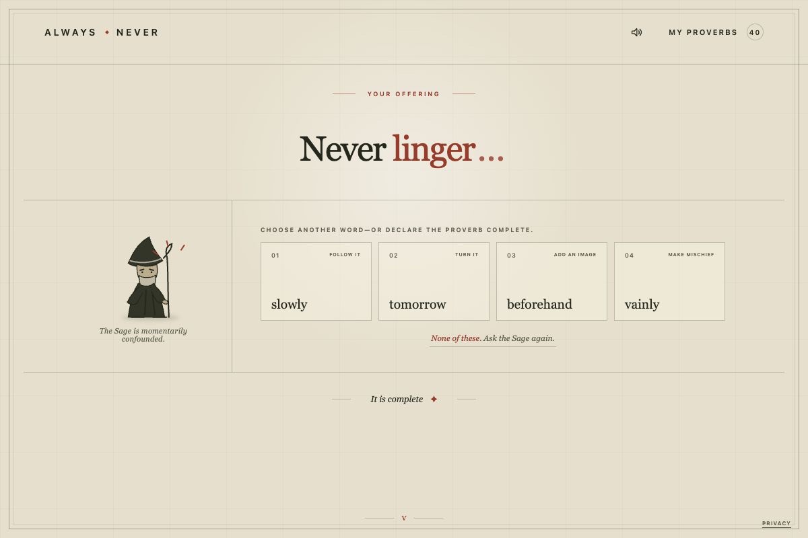The height and width of the screenshot is (538, 808).
Task: Click the 40 proverbs count badge
Action: click(x=755, y=32)
